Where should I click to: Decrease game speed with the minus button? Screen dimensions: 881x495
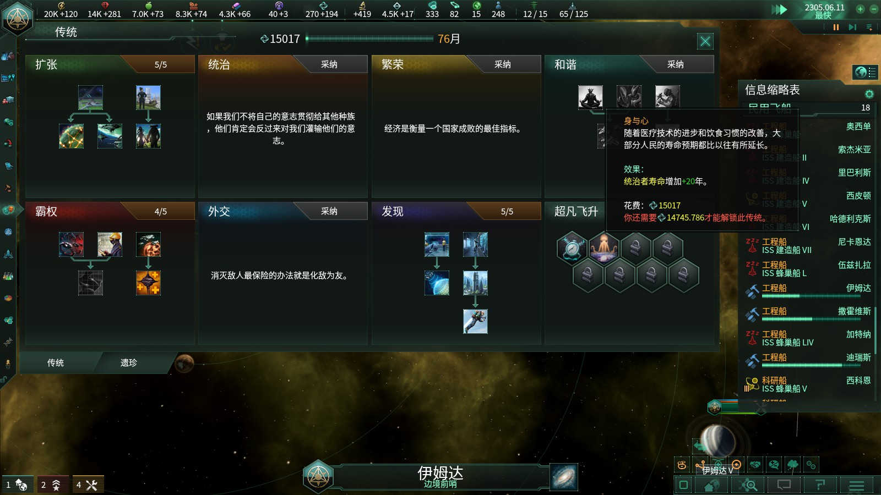pos(873,9)
